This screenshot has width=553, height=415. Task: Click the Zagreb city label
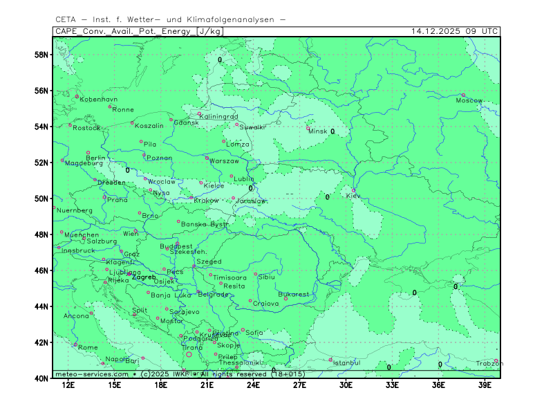click(144, 277)
